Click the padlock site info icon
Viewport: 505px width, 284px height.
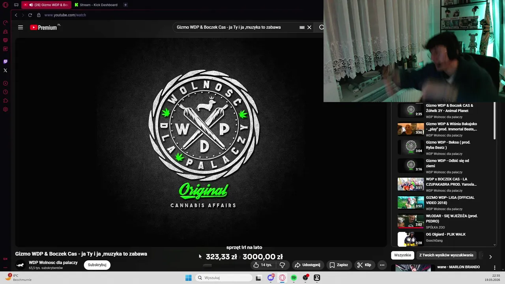click(39, 15)
